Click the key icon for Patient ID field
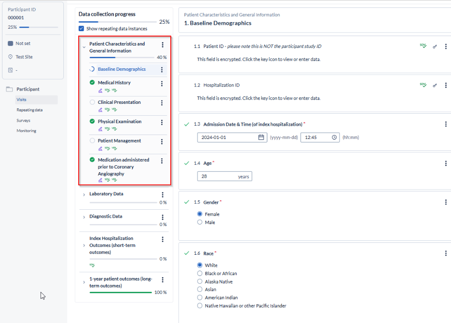This screenshot has height=323, width=451. (435, 46)
